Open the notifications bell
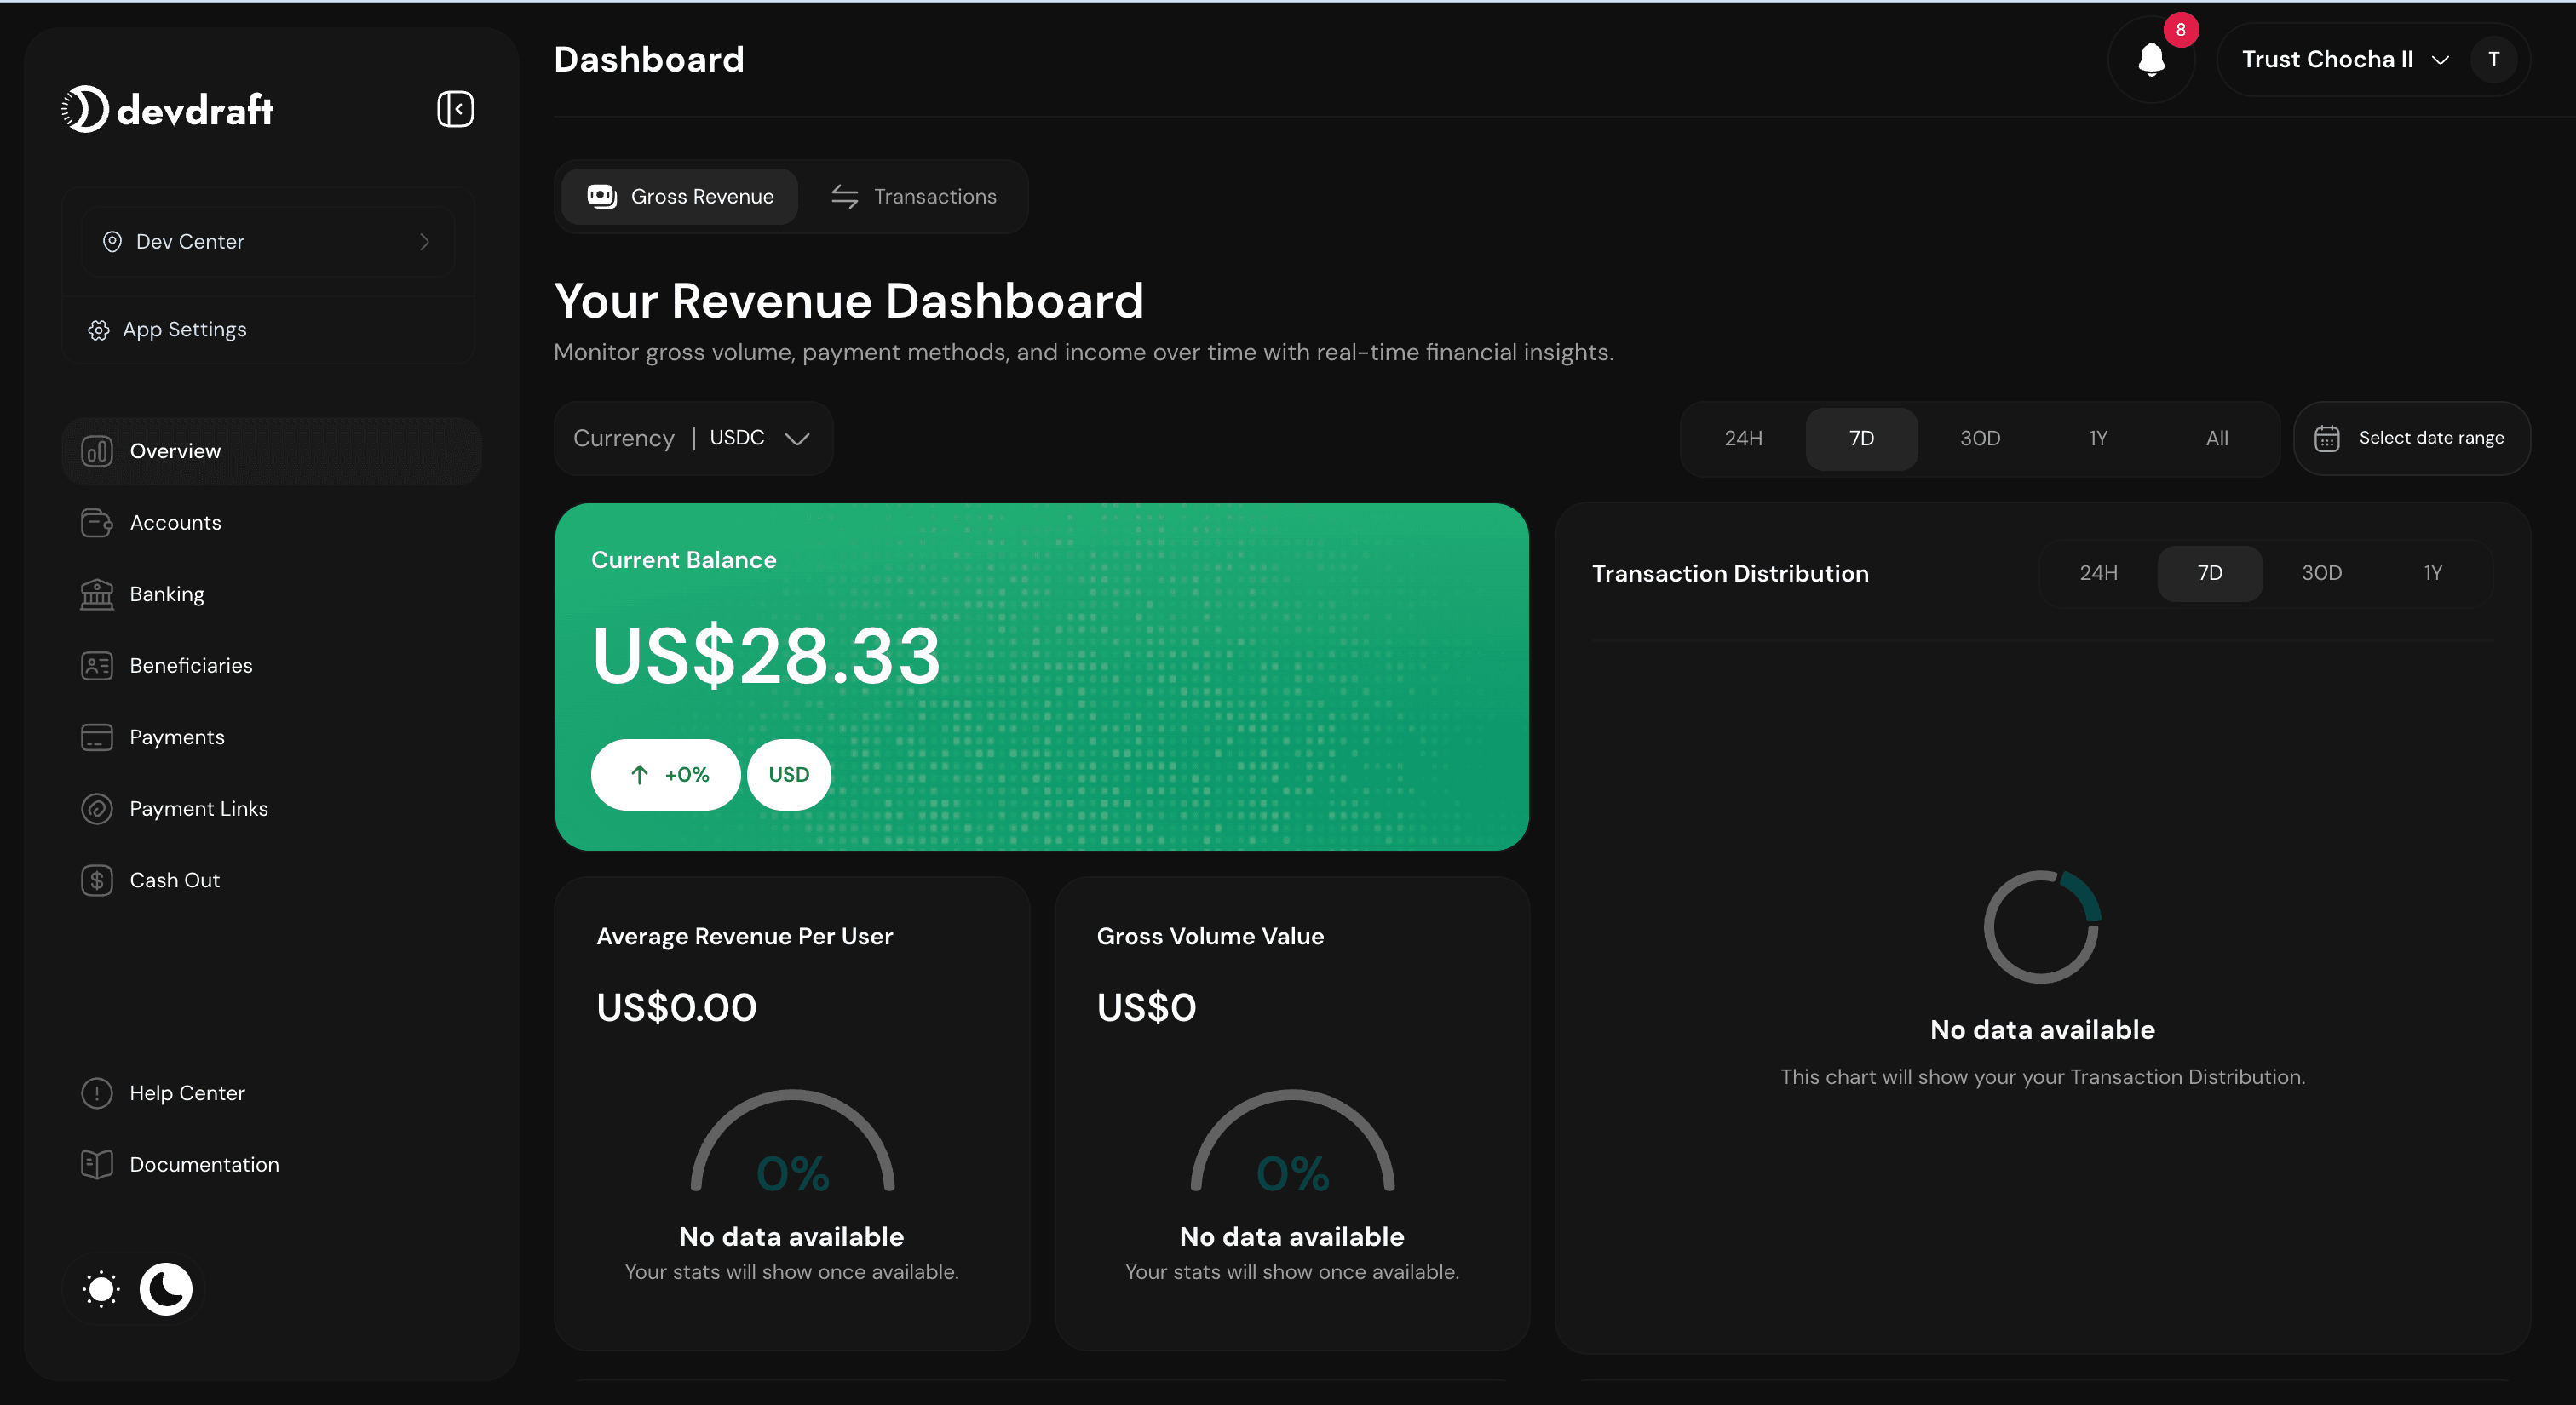Image resolution: width=2576 pixels, height=1405 pixels. pos(2152,59)
